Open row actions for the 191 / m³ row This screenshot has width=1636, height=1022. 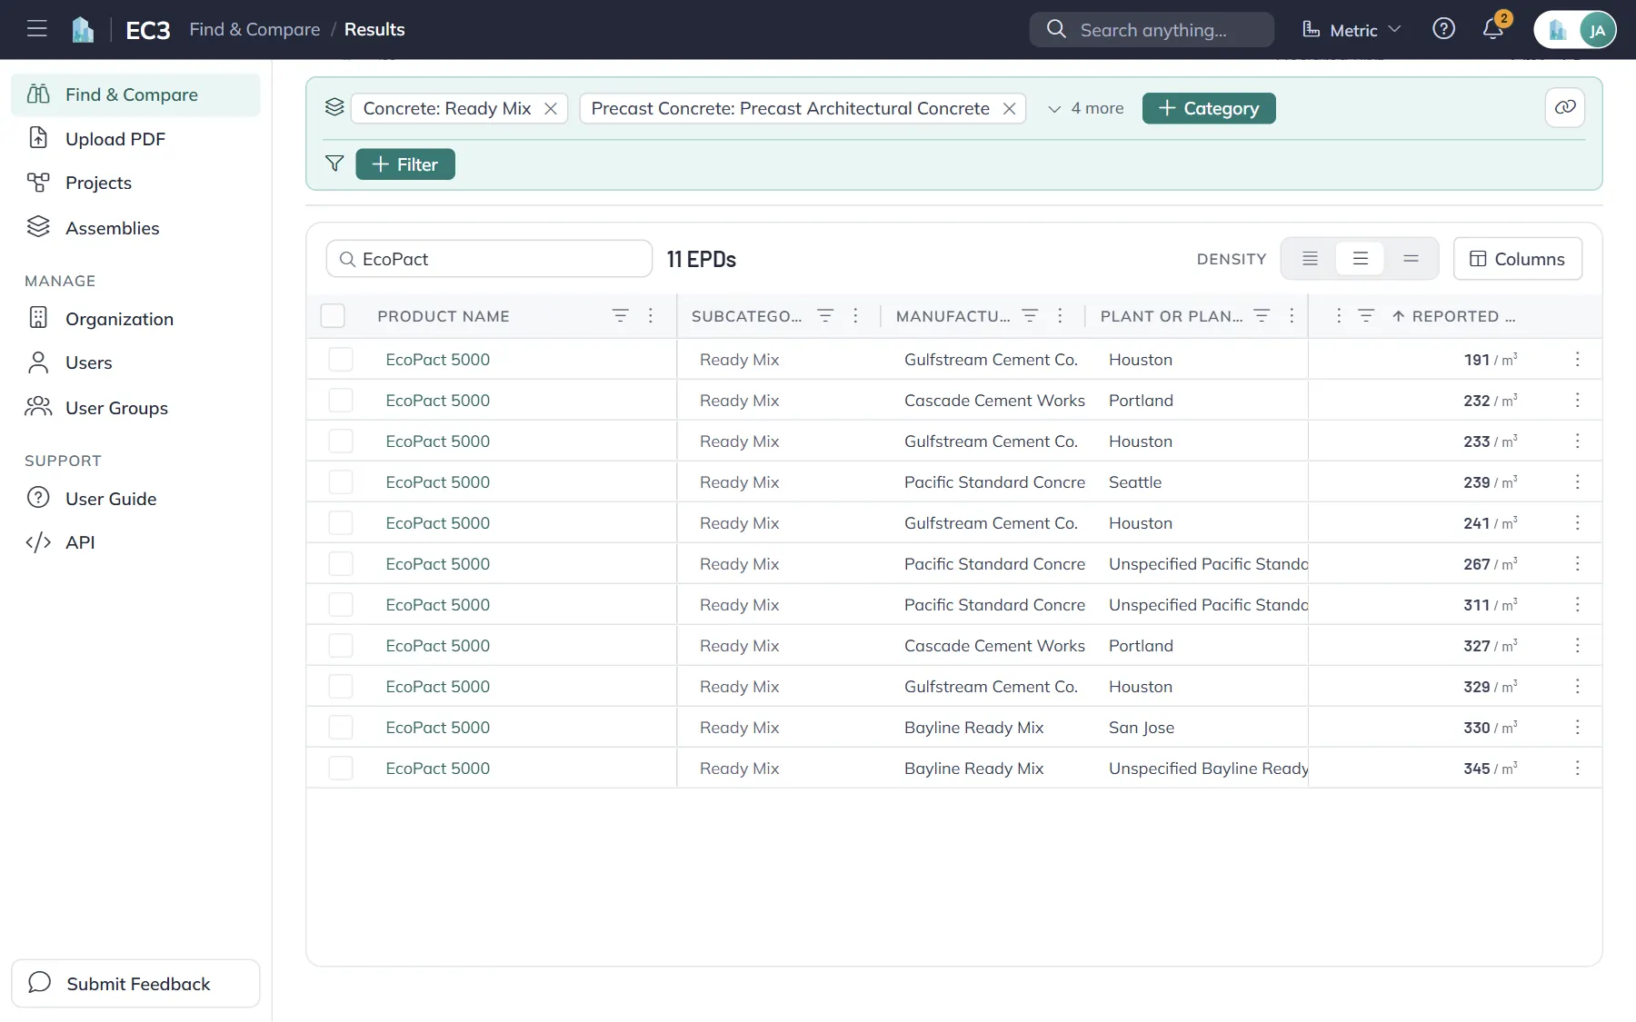pyautogui.click(x=1577, y=359)
